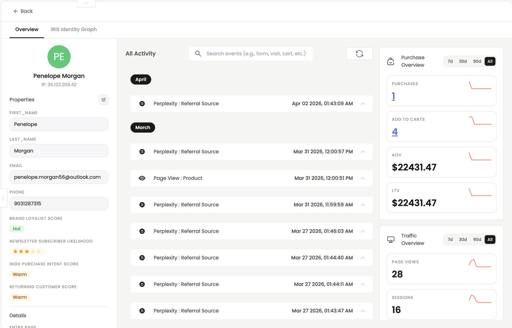Collapse the Mar 27 01:44:40 AM event chevron
The image size is (512, 328).
(x=363, y=258)
